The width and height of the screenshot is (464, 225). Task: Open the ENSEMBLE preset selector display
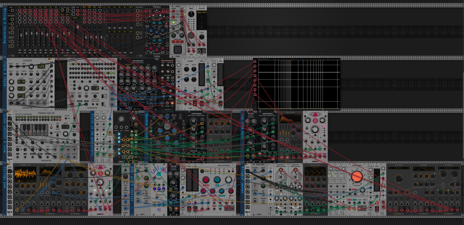(x=75, y=169)
